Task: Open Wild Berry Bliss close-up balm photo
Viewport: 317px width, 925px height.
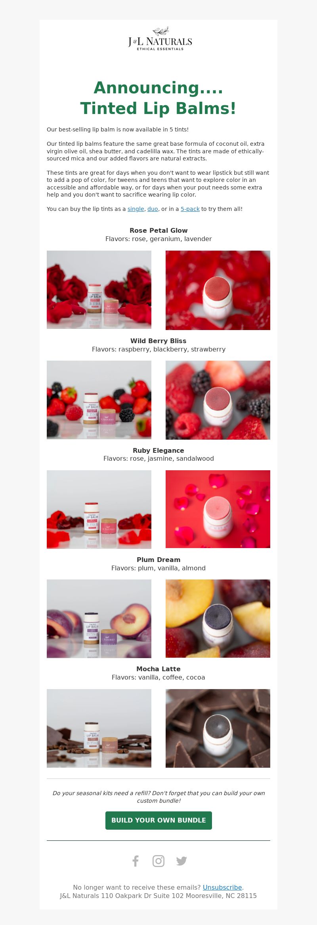Action: pyautogui.click(x=218, y=400)
